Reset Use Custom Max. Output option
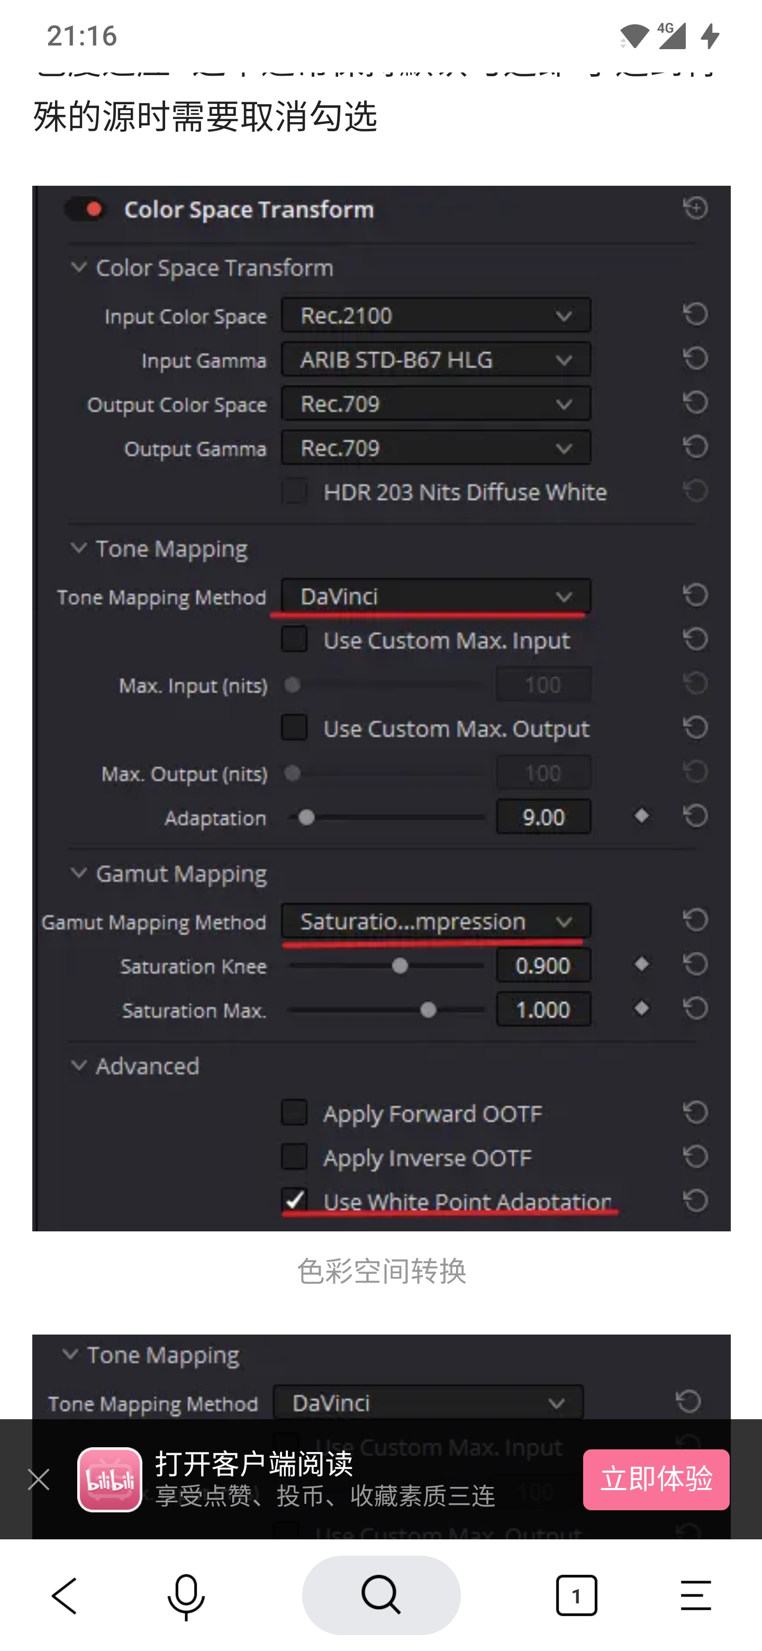The image size is (762, 1651). pyautogui.click(x=695, y=728)
